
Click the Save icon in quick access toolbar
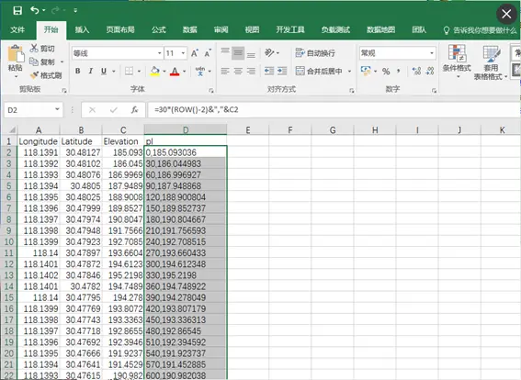[17, 10]
